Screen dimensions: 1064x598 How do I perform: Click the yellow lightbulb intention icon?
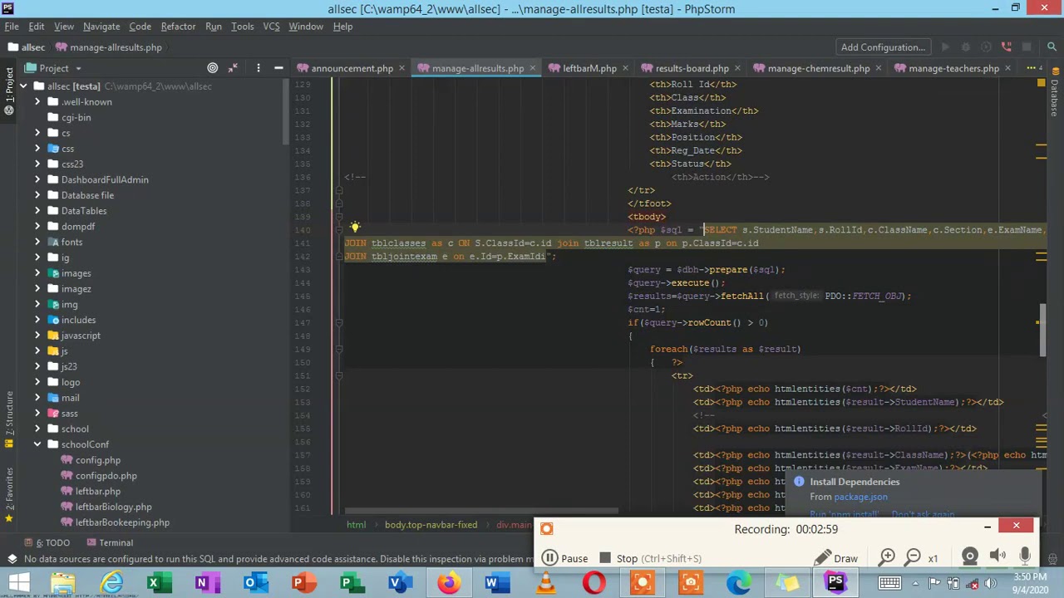pyautogui.click(x=355, y=228)
